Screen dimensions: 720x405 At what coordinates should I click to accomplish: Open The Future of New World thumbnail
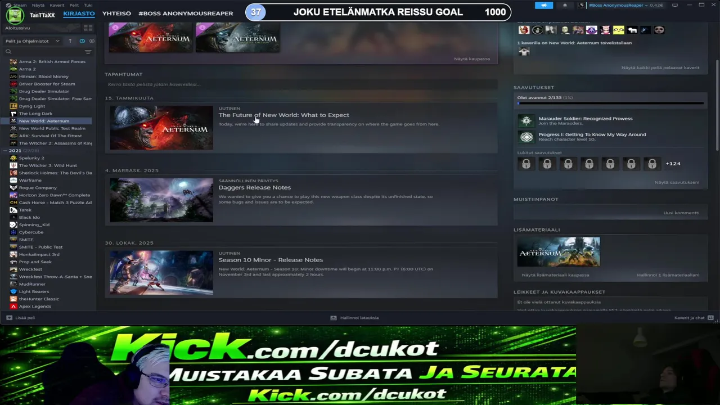pyautogui.click(x=161, y=128)
